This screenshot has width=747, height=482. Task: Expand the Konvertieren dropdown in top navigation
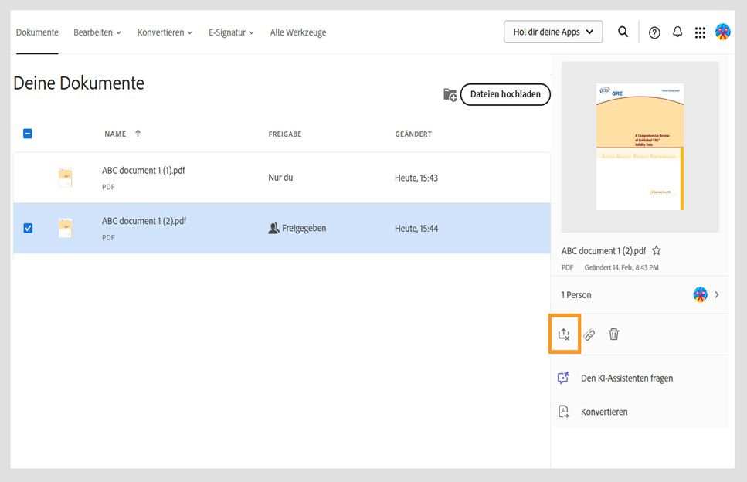165,32
